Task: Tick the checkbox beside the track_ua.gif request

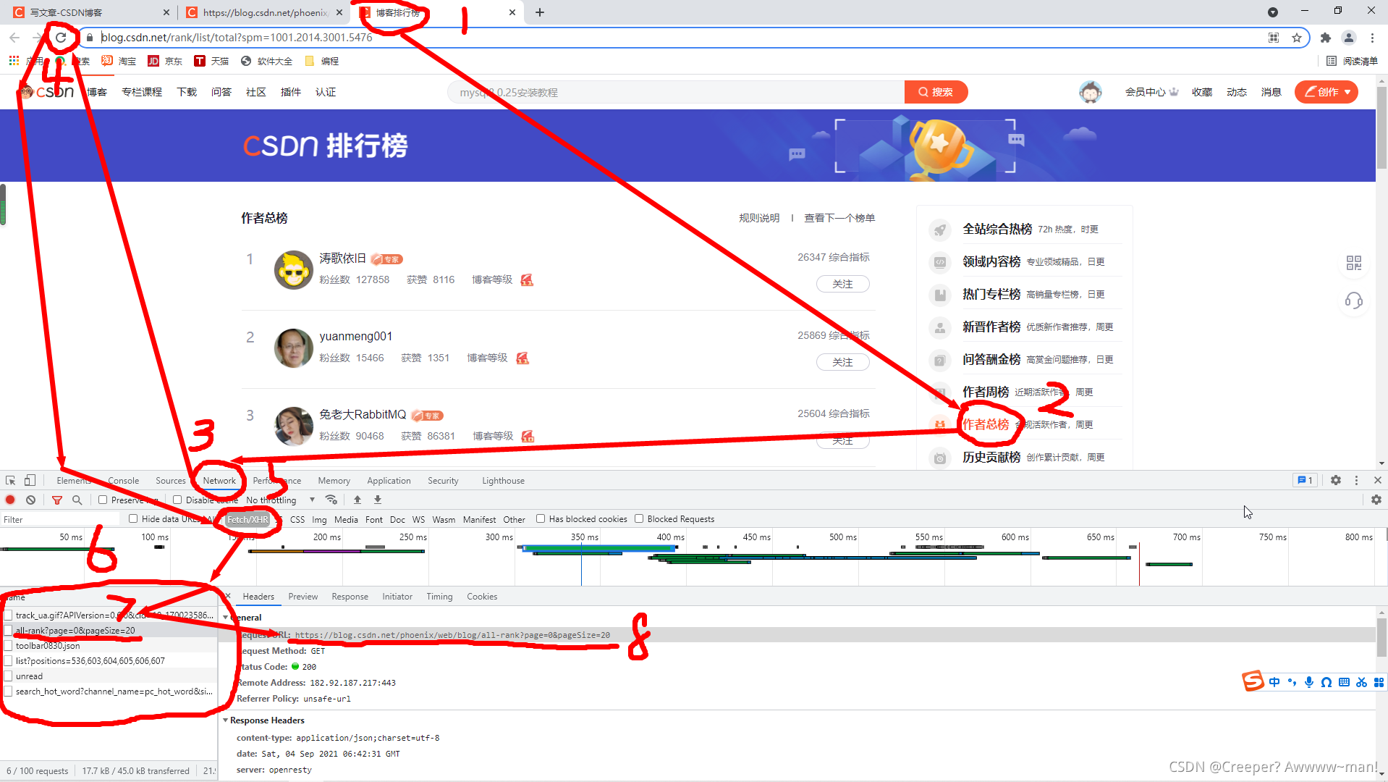Action: [x=8, y=615]
